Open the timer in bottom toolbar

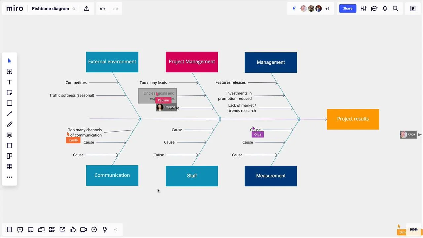tap(94, 230)
